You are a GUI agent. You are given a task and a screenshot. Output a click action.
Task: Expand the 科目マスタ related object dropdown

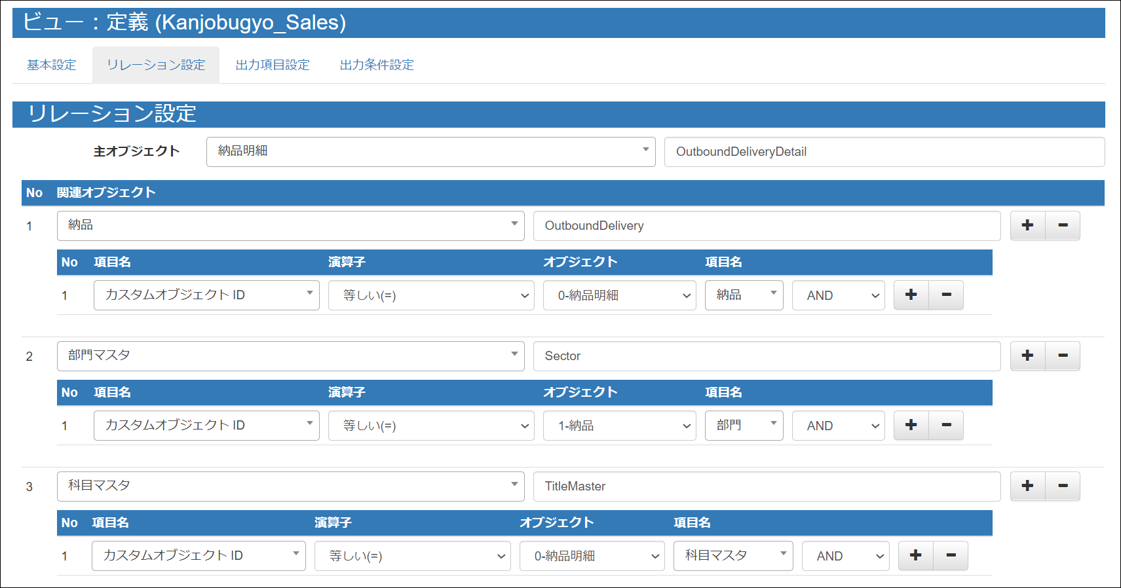tap(290, 486)
